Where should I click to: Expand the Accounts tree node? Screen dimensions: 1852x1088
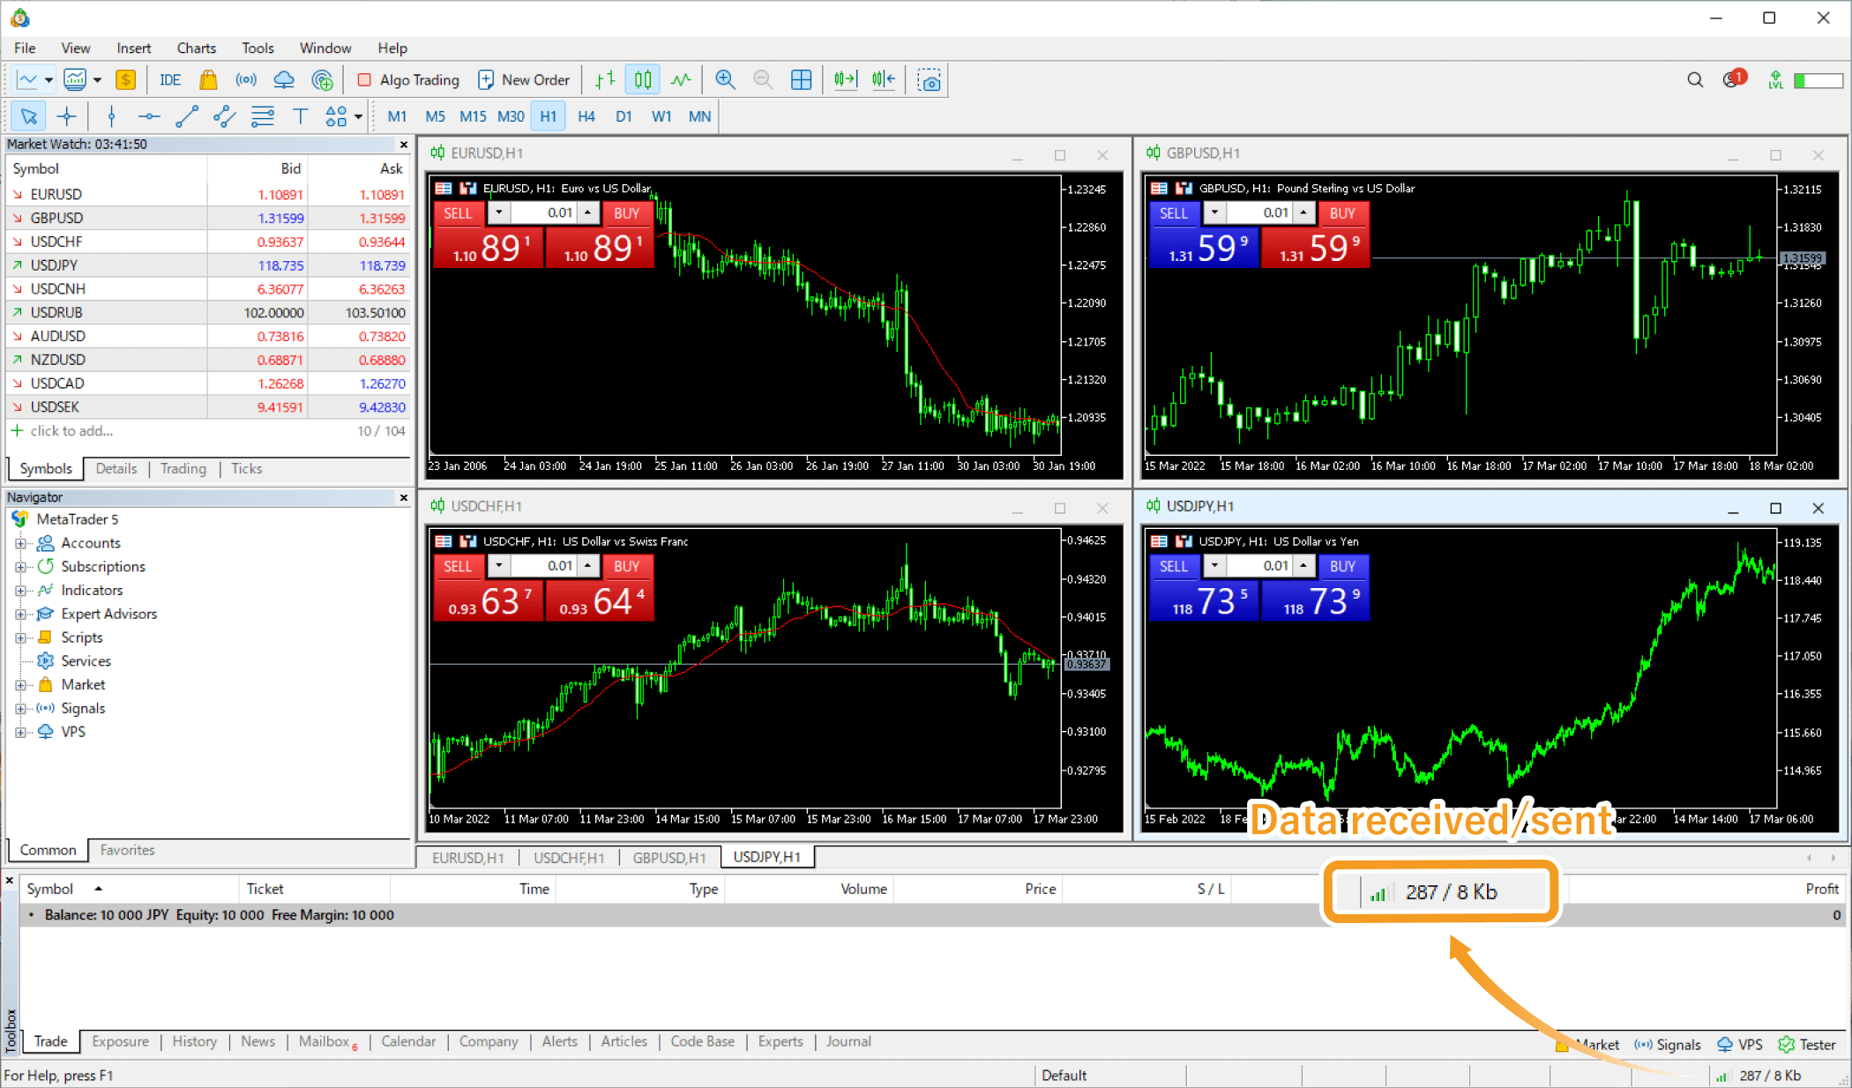click(x=20, y=543)
